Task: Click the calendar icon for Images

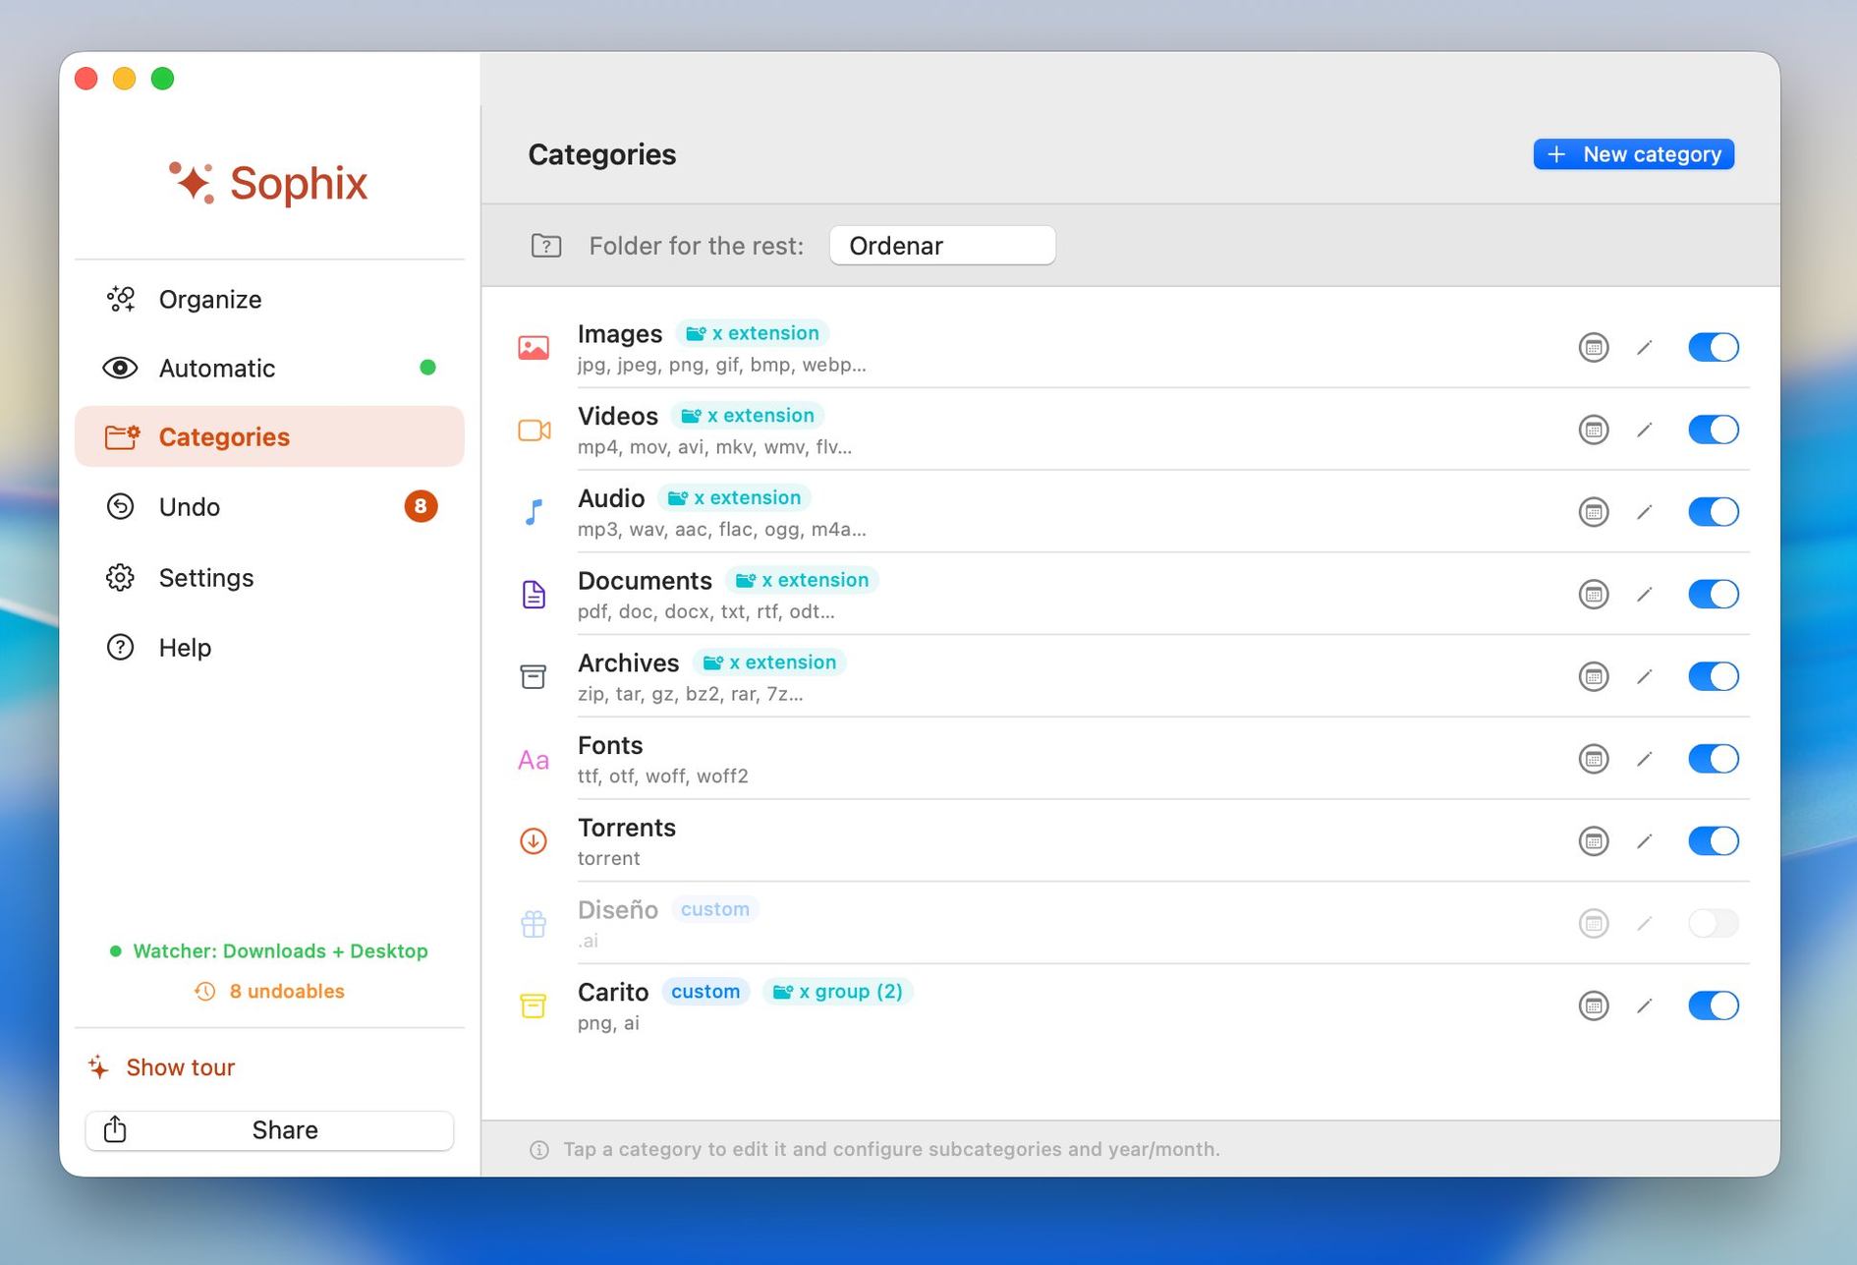Action: 1593,347
